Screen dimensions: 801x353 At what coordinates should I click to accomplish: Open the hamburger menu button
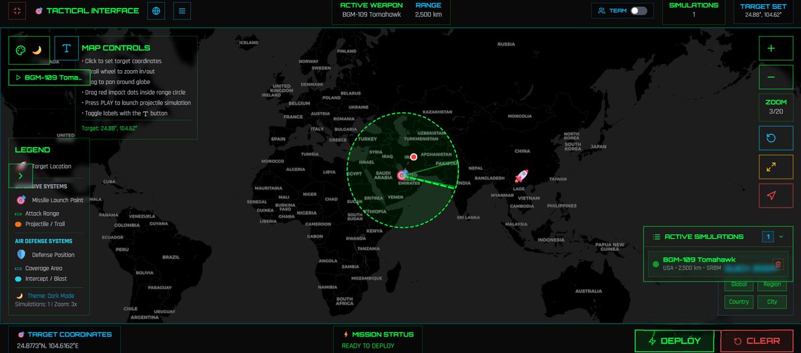[x=182, y=11]
